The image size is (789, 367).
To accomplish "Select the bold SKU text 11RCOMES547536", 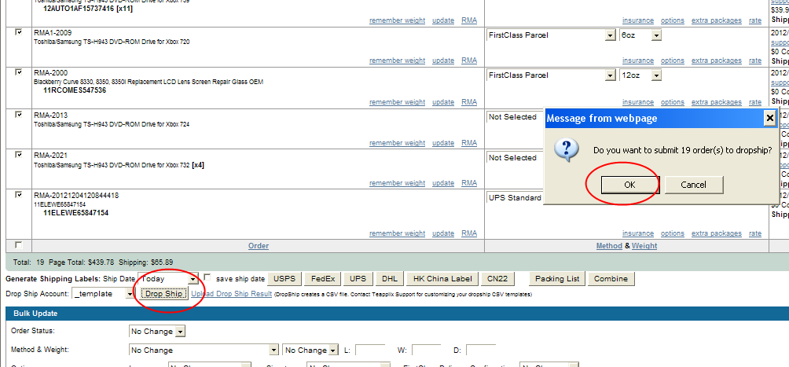I will pos(75,90).
